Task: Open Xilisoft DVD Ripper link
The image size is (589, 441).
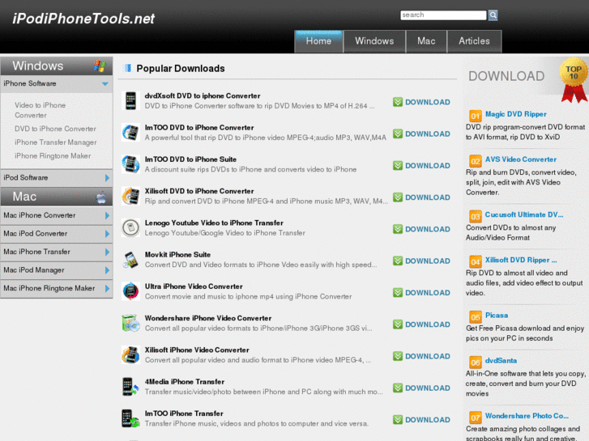Action: click(x=521, y=260)
